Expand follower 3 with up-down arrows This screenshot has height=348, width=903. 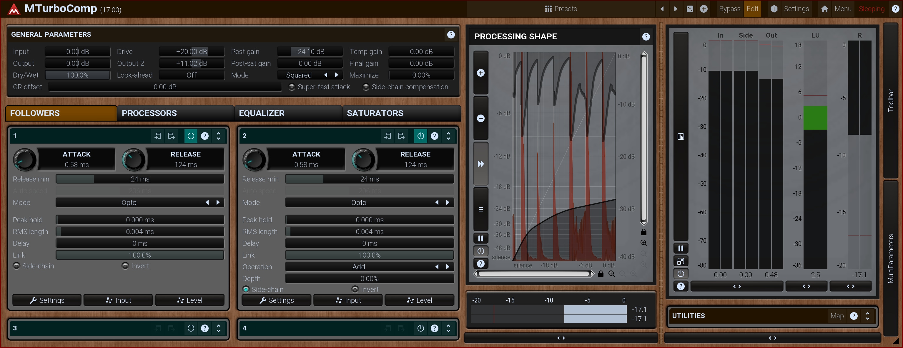218,328
